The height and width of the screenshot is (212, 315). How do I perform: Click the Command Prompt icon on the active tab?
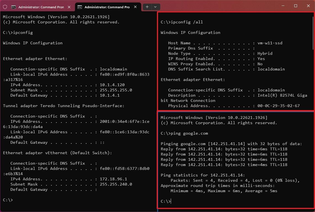[80, 7]
